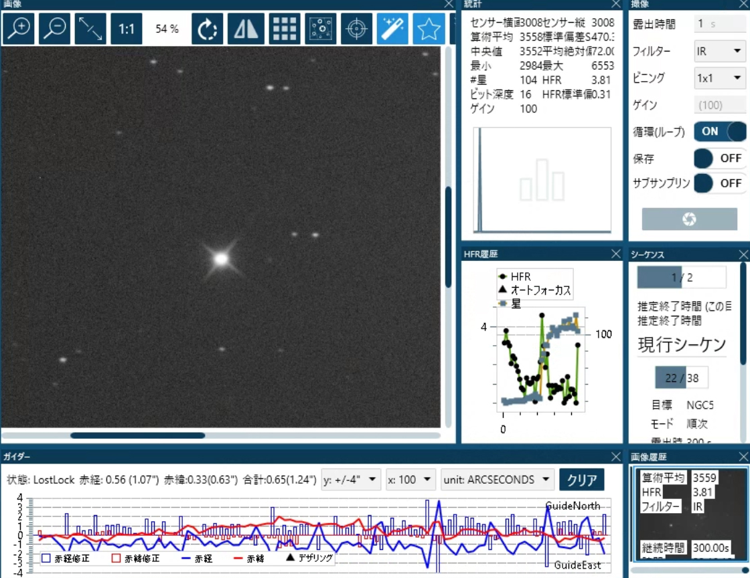The height and width of the screenshot is (578, 750).
Task: Flip the image using the mirror icon
Action: click(x=245, y=29)
